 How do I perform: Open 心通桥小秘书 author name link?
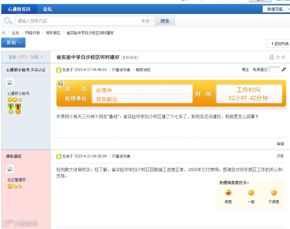18,70
